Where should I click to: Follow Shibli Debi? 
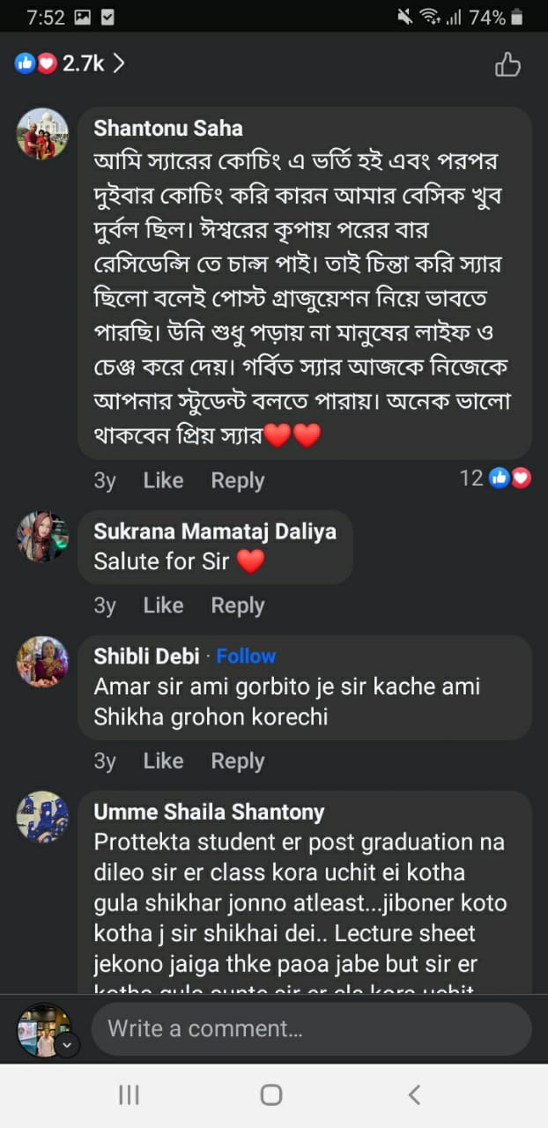(246, 657)
